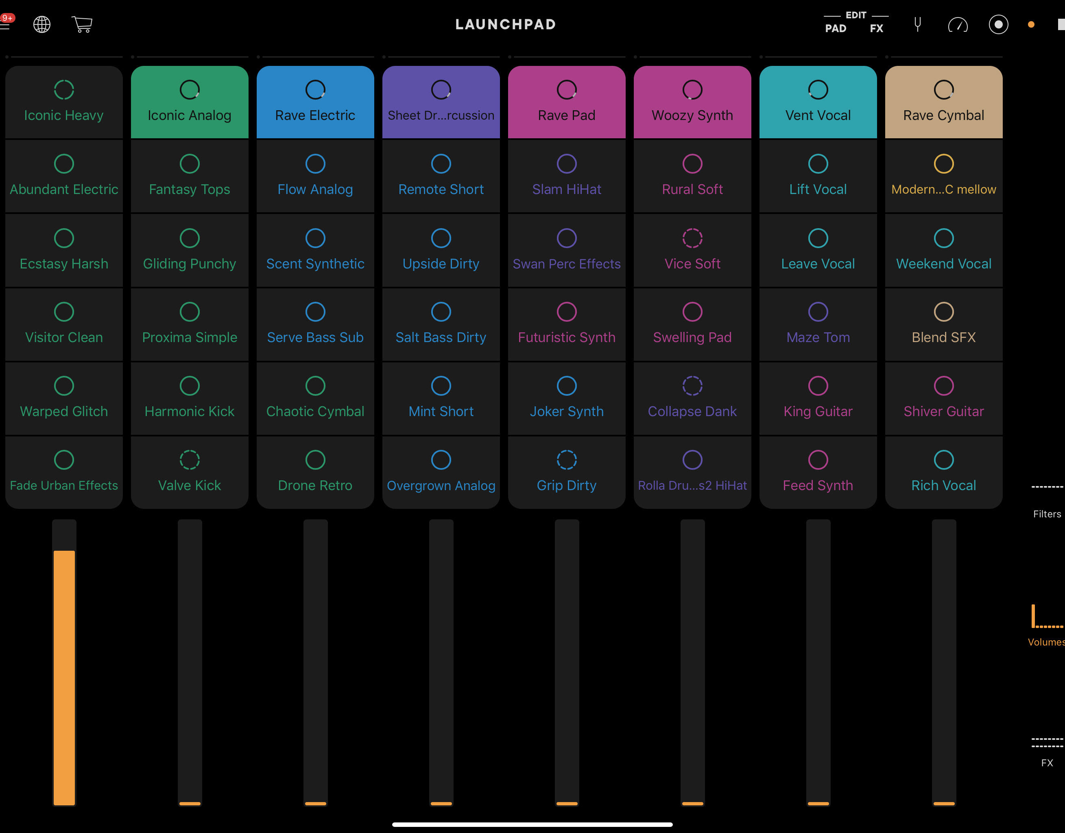Viewport: 1065px width, 833px height.
Task: Tap the Modern...C mellow pad
Action: 944,176
